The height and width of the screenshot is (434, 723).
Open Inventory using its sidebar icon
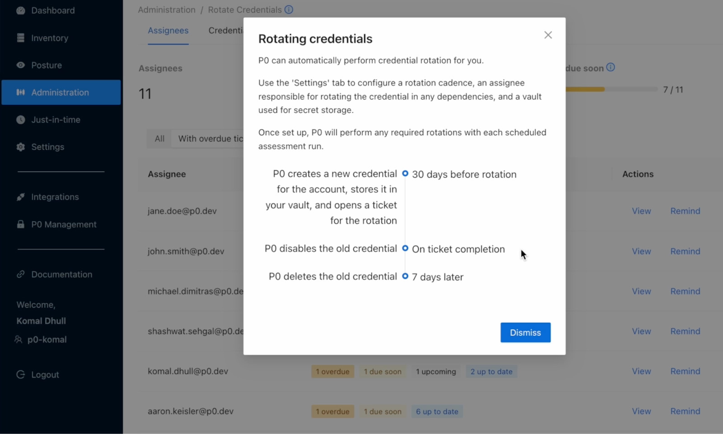pos(21,38)
